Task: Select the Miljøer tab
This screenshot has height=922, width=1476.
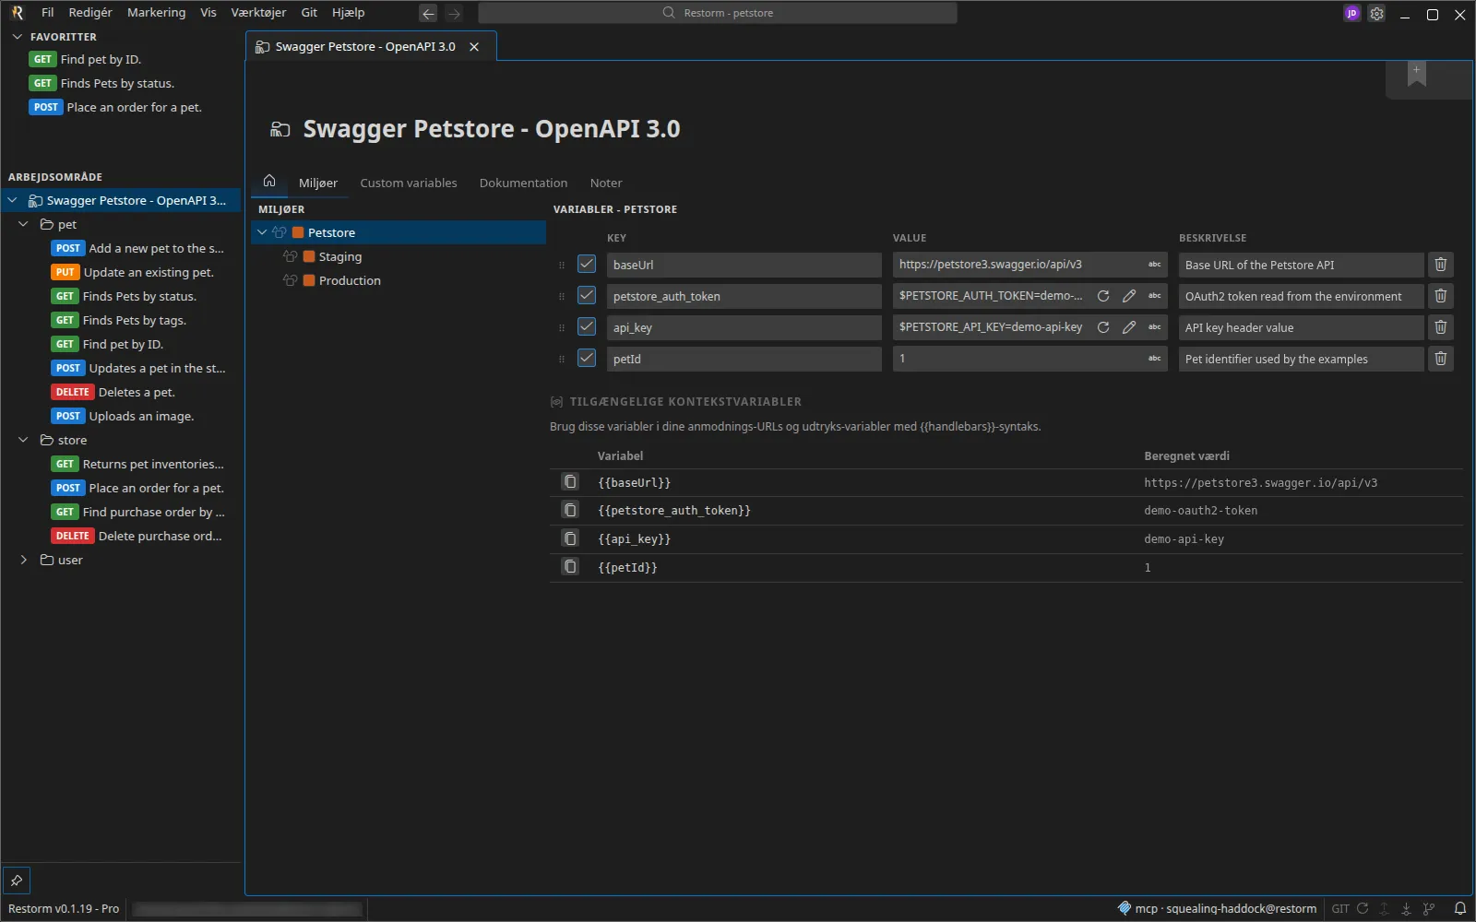Action: point(318,183)
